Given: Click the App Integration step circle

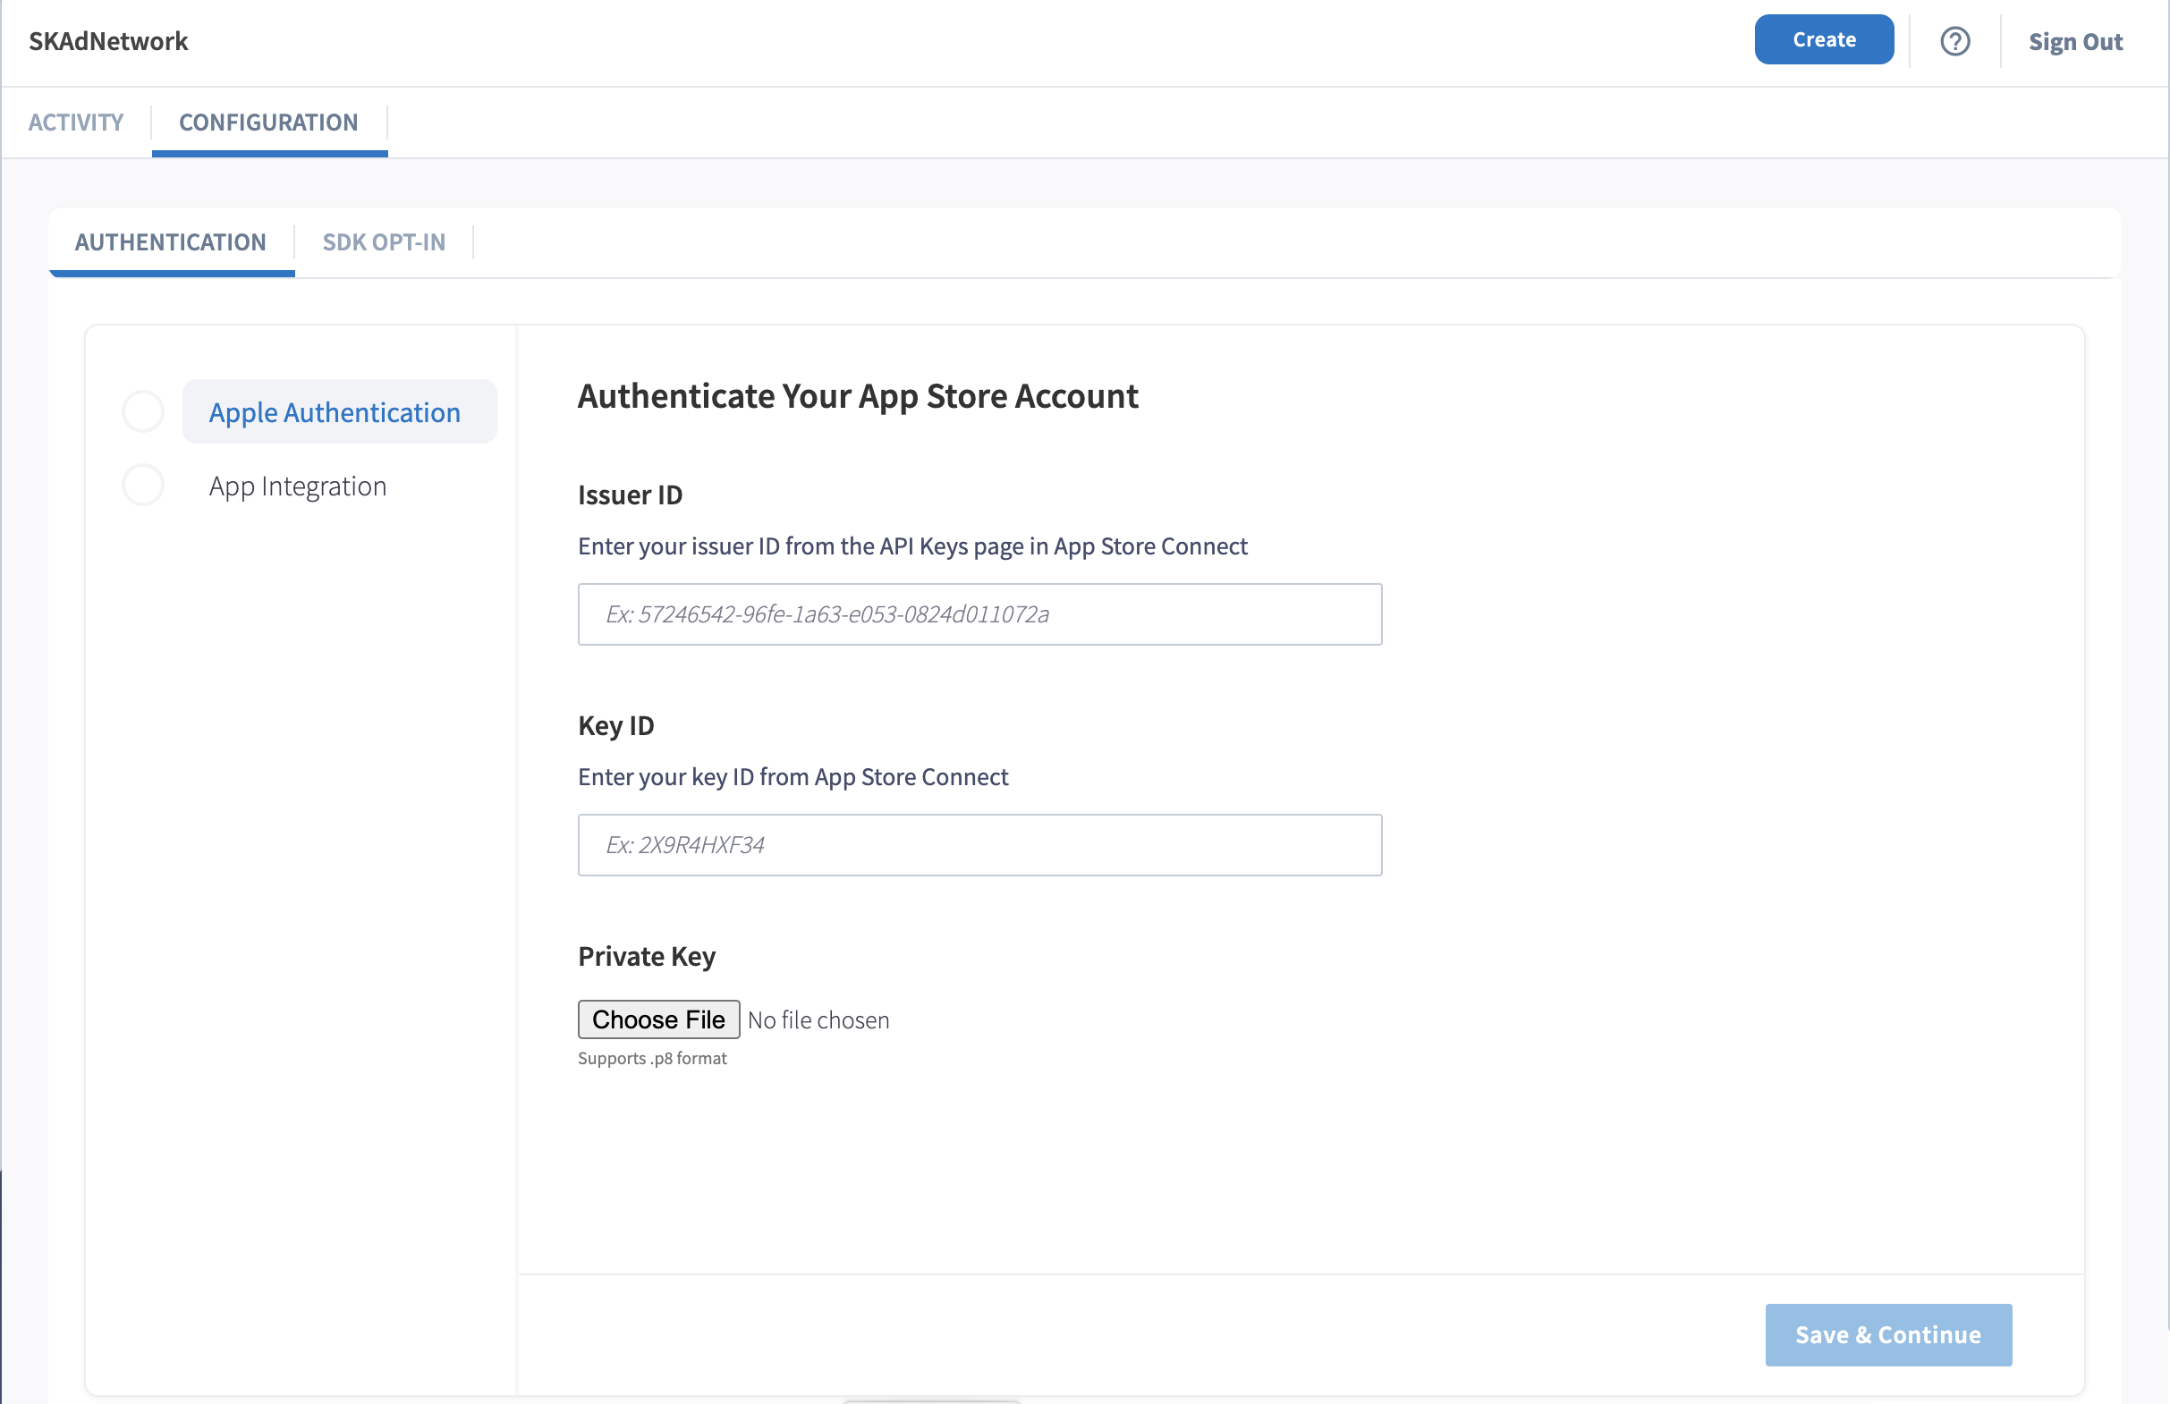Looking at the screenshot, I should [143, 485].
